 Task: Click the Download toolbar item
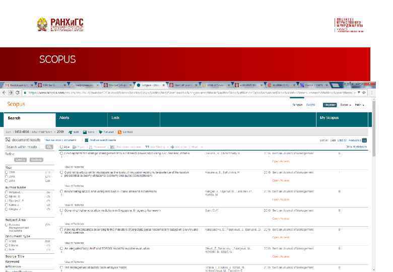click(x=97, y=147)
